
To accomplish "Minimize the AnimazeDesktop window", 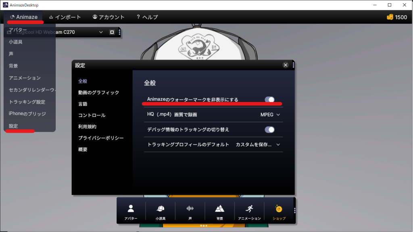I will pos(375,5).
